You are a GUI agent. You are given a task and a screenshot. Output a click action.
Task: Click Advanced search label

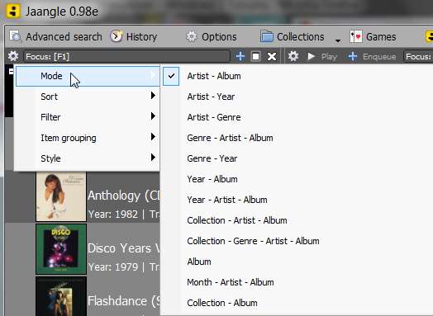64,36
